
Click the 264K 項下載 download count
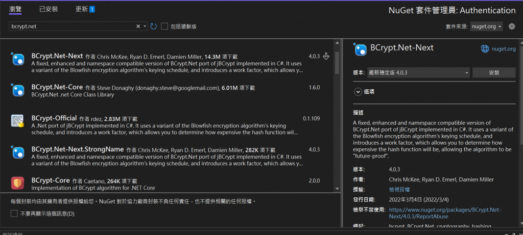[x=122, y=181]
